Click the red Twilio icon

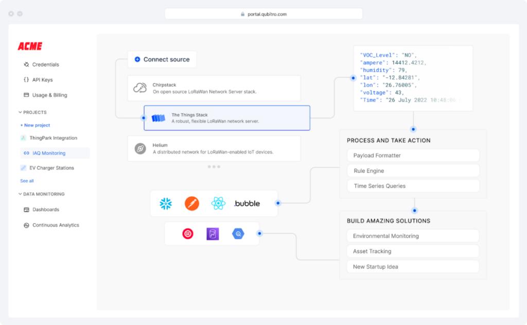click(x=188, y=234)
